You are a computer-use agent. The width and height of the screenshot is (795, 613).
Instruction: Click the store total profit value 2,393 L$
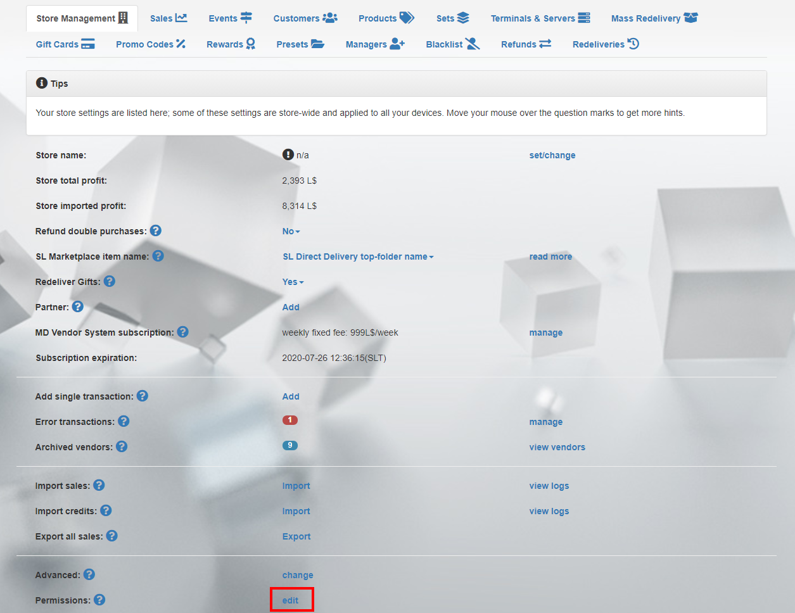[x=300, y=180]
